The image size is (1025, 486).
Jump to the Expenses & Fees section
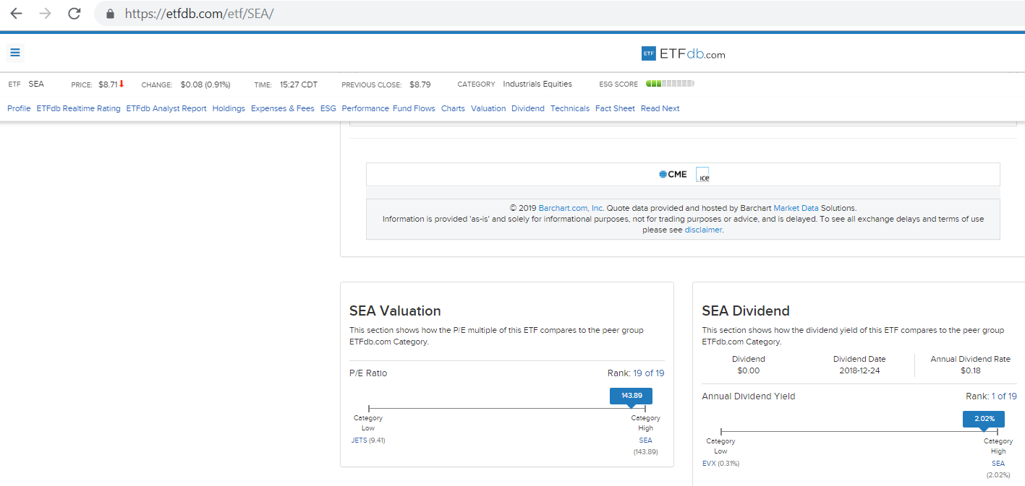(282, 108)
